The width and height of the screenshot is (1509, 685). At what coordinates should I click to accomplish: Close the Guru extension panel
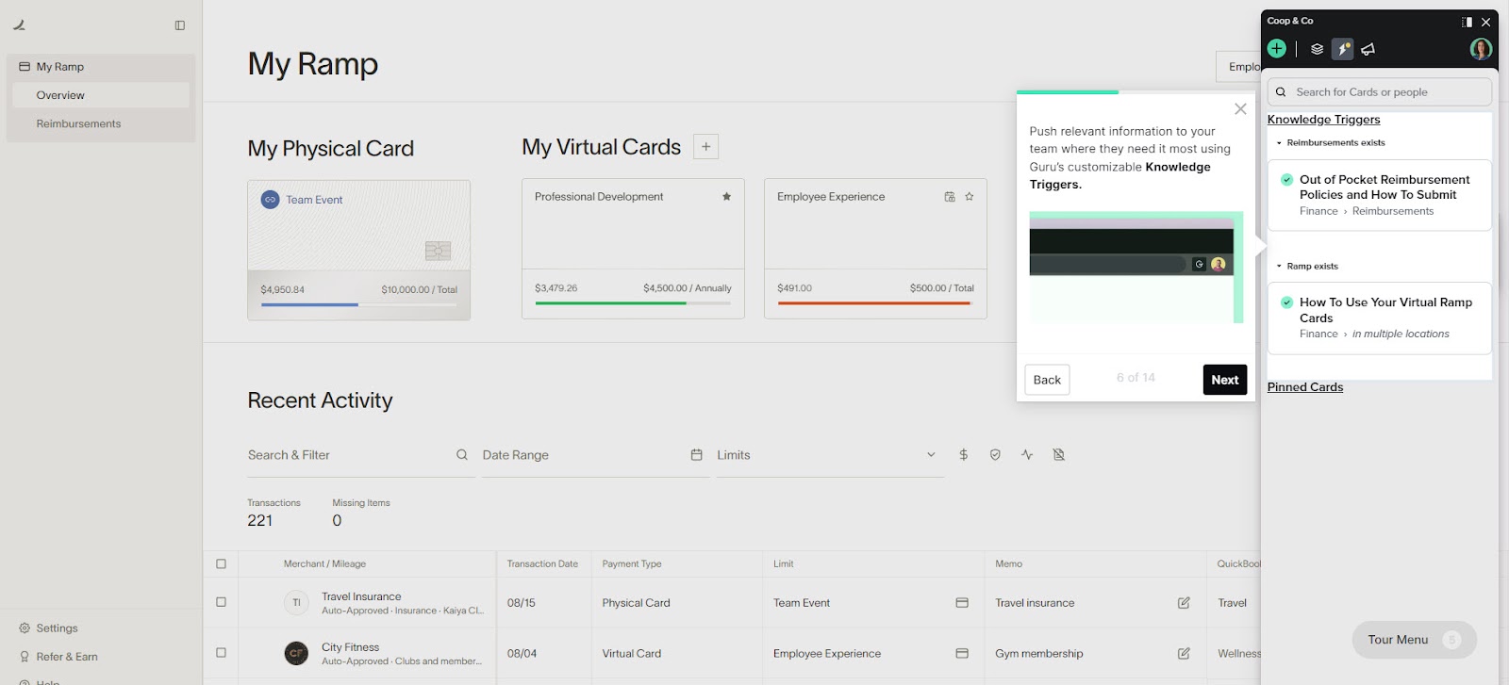tap(1486, 22)
